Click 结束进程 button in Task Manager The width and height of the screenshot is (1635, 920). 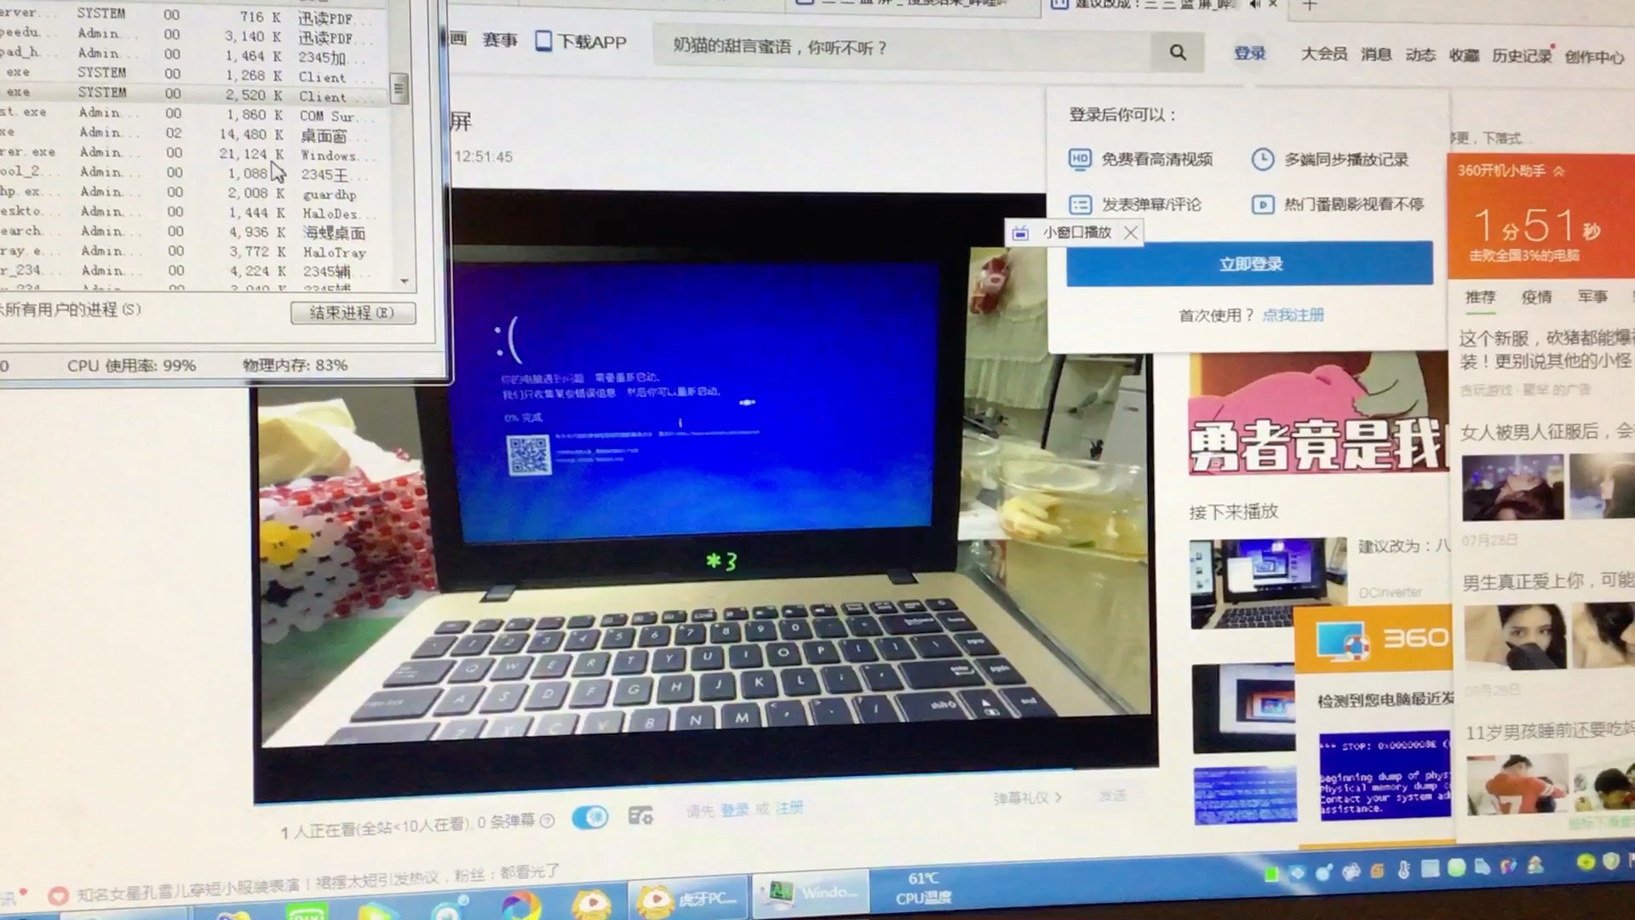point(353,313)
